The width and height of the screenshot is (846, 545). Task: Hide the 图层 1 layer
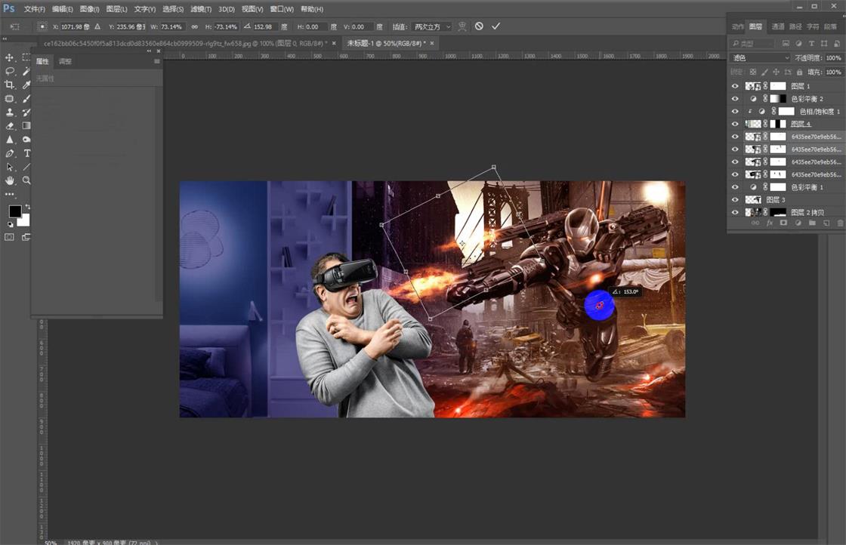coord(734,86)
